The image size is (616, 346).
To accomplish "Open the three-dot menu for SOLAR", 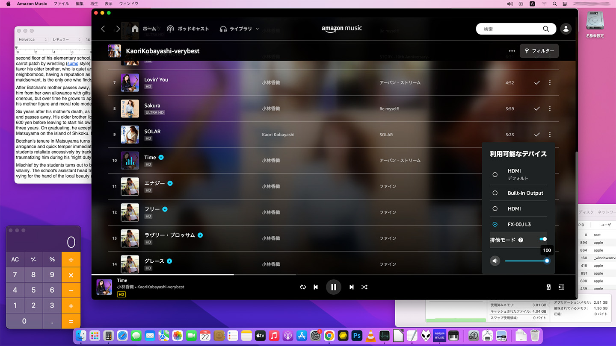I will (550, 135).
